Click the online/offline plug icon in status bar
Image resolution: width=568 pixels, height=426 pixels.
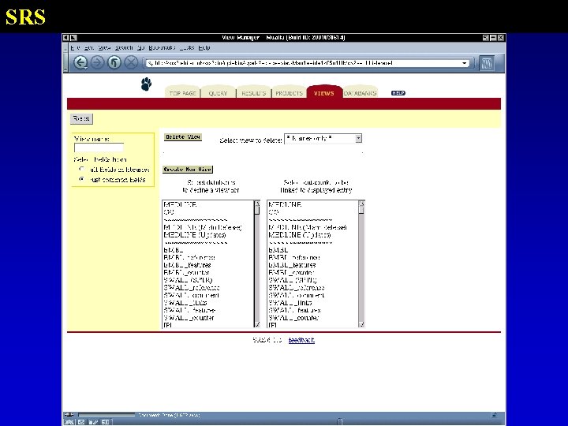point(69,415)
